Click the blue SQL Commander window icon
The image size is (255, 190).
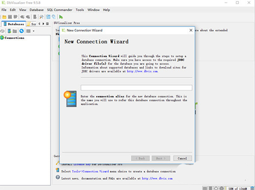(48, 17)
